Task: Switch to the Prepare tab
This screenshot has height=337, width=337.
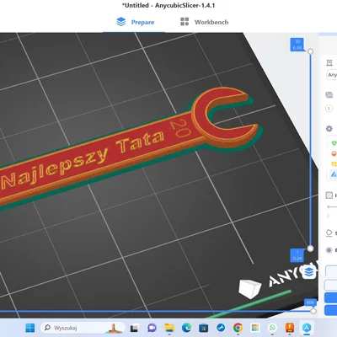Action: 136,22
